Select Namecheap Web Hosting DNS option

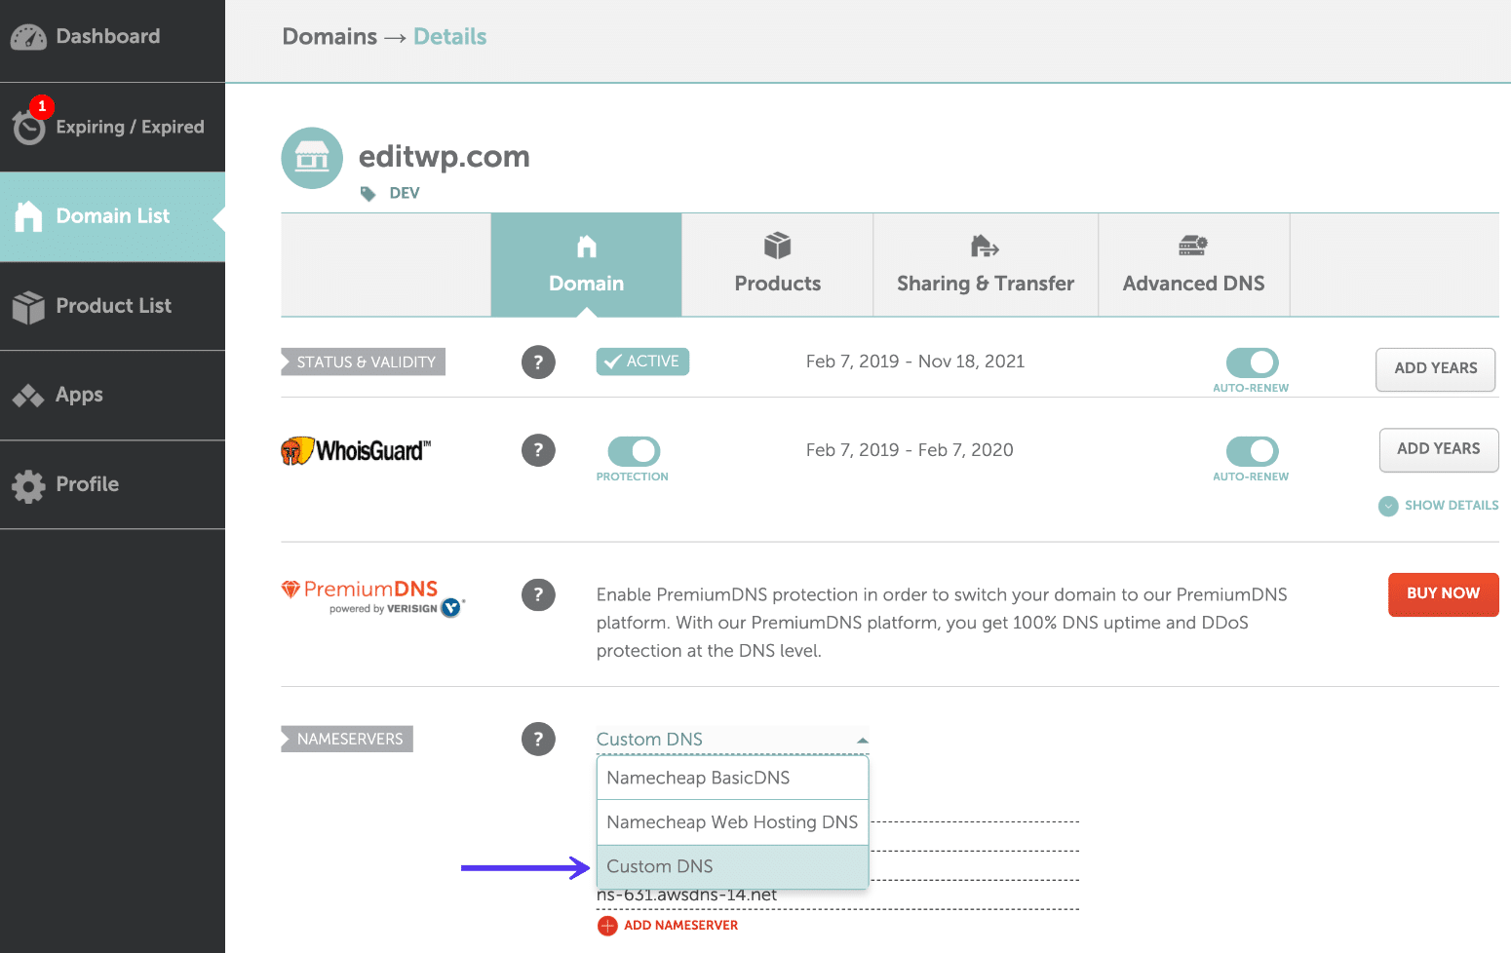731,821
